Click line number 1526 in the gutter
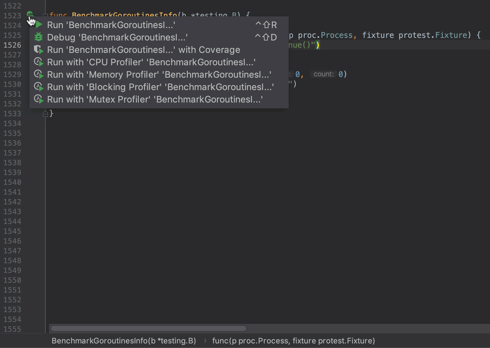The width and height of the screenshot is (490, 348). pos(12,45)
